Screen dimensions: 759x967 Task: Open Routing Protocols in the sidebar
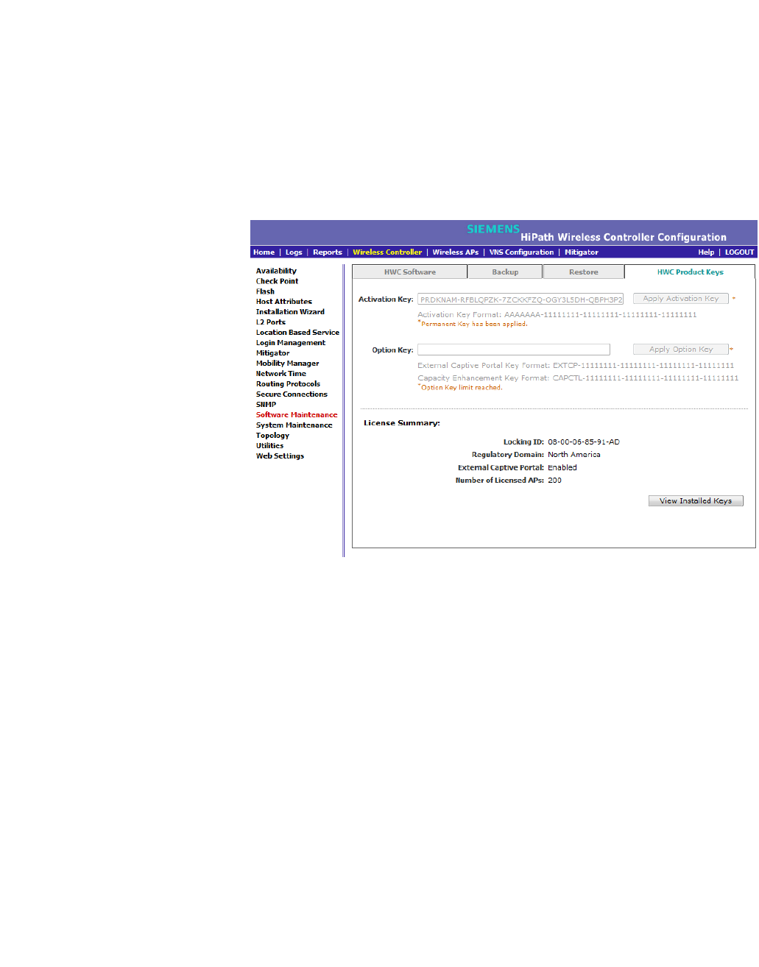(288, 384)
